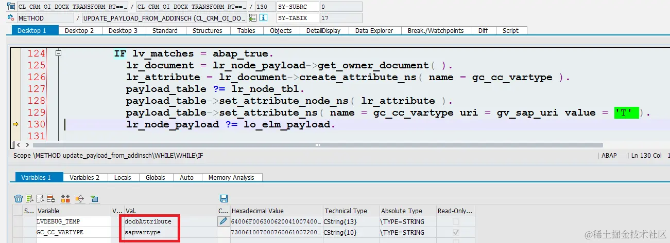The height and width of the screenshot is (243, 670).
Task: Click the Technical Type column header
Action: pyautogui.click(x=351, y=211)
